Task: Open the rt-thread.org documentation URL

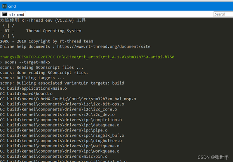Action: (103, 46)
